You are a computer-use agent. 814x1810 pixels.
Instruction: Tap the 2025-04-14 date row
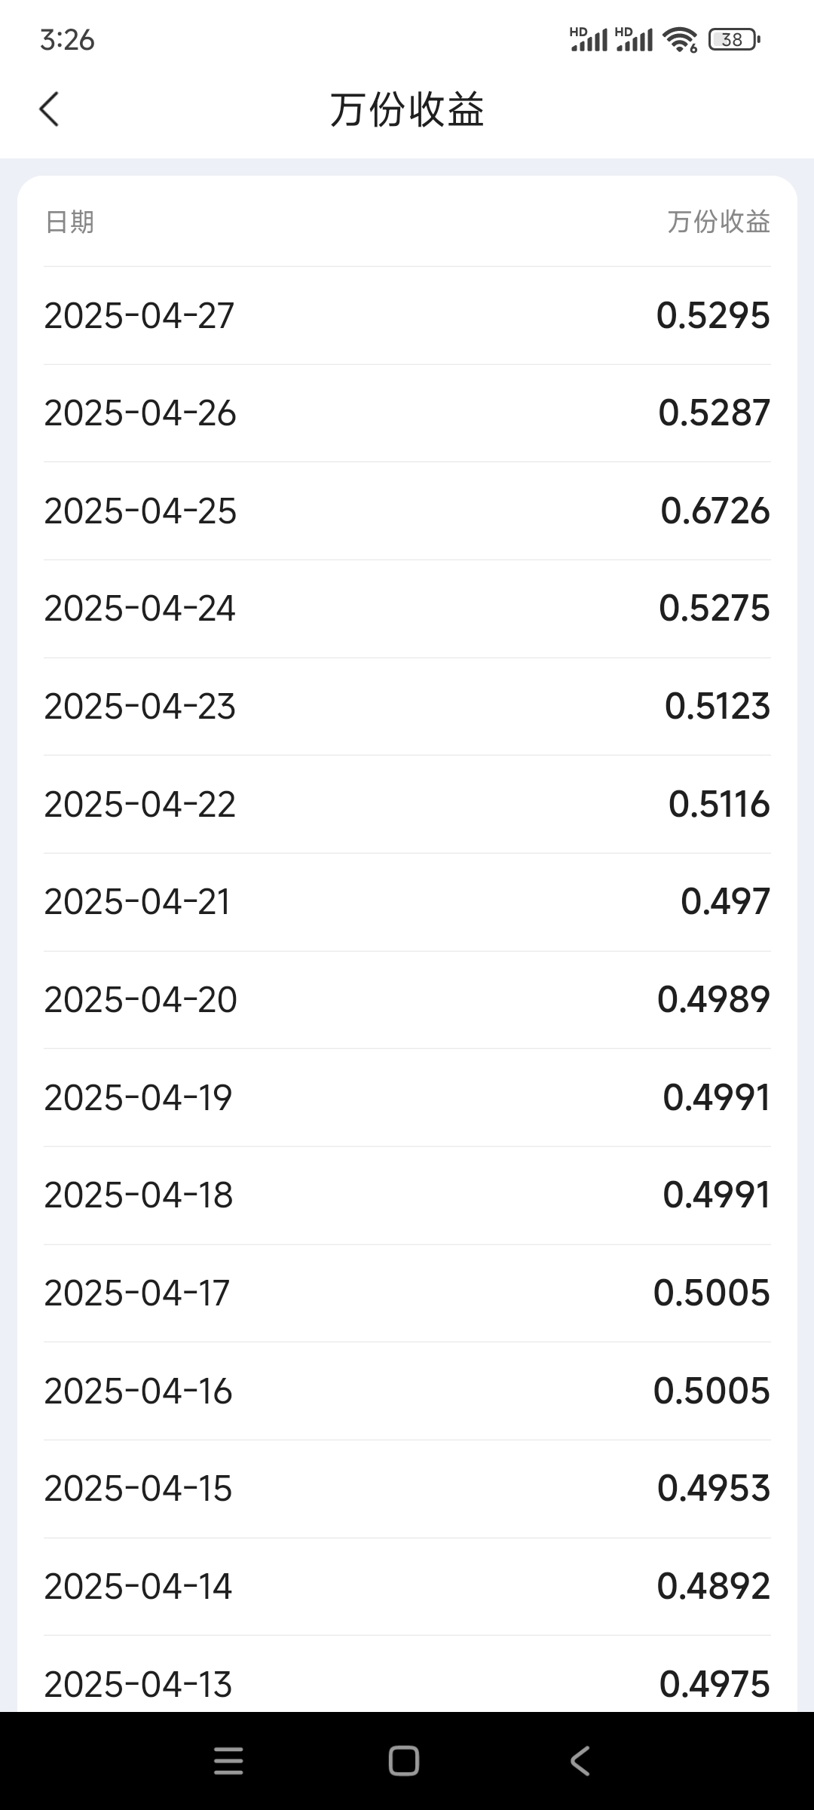pyautogui.click(x=138, y=1587)
